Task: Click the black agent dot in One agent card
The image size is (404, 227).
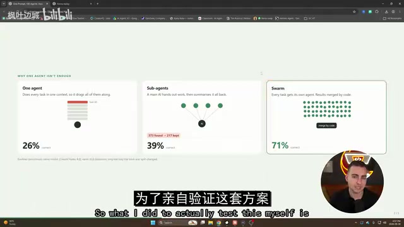Action: point(77,125)
